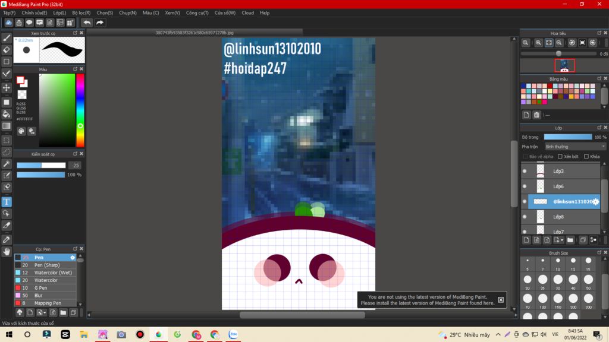This screenshot has width=609, height=342.
Task: Open dropdown arrow beside add-layer icon
Action: click(x=561, y=240)
